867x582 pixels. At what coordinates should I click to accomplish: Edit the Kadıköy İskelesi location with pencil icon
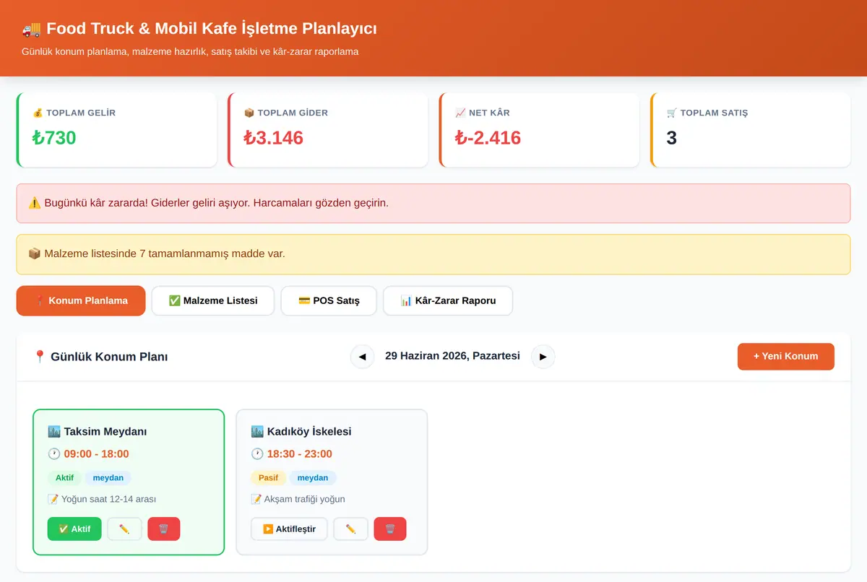[351, 529]
